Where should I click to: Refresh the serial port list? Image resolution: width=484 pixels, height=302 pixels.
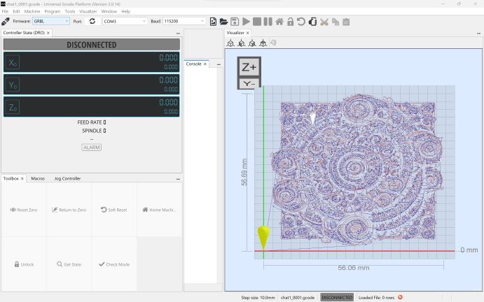pos(92,21)
